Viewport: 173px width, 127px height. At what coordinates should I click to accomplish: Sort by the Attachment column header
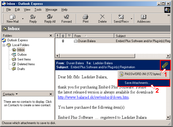63,36
